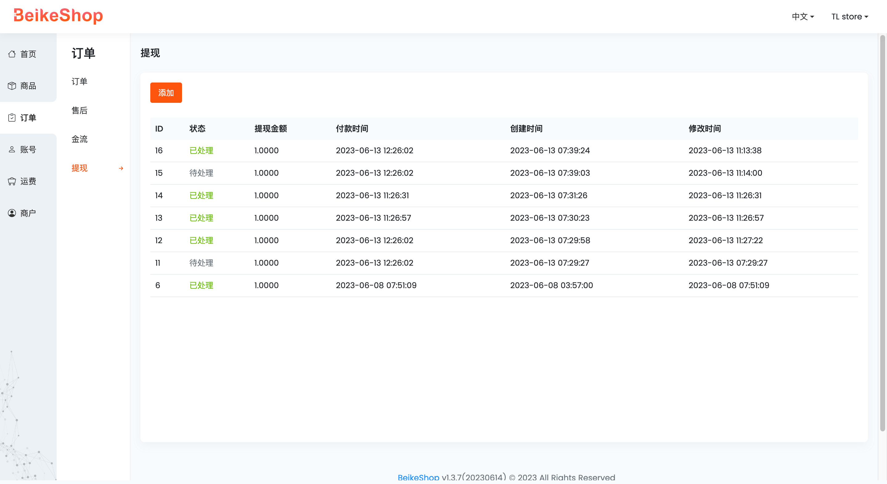Click the 提现 page heading
Viewport: 887px width, 484px height.
coord(150,53)
